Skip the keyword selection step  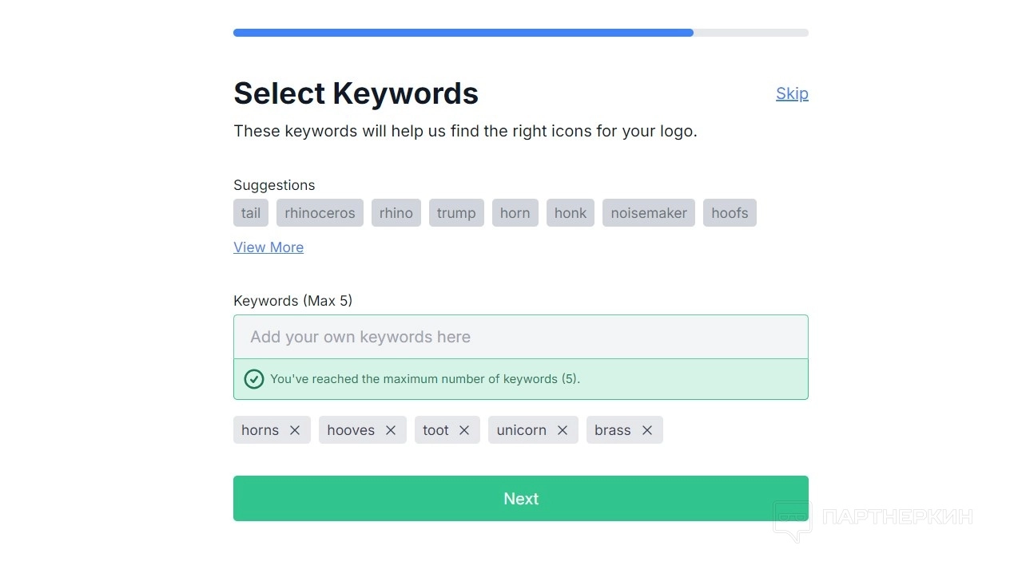(792, 93)
